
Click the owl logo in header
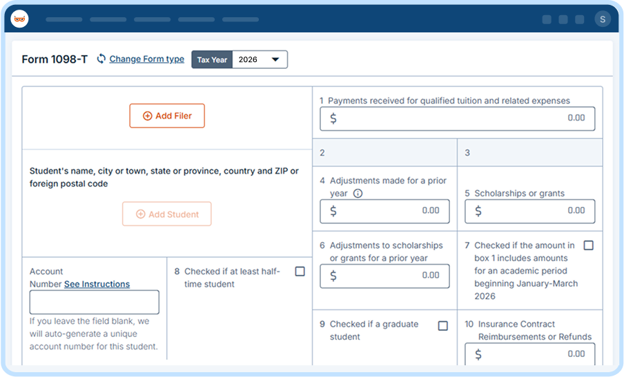pyautogui.click(x=19, y=19)
